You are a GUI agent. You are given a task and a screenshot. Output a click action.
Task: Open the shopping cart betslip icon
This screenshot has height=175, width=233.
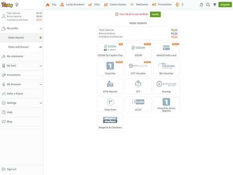(214, 5)
